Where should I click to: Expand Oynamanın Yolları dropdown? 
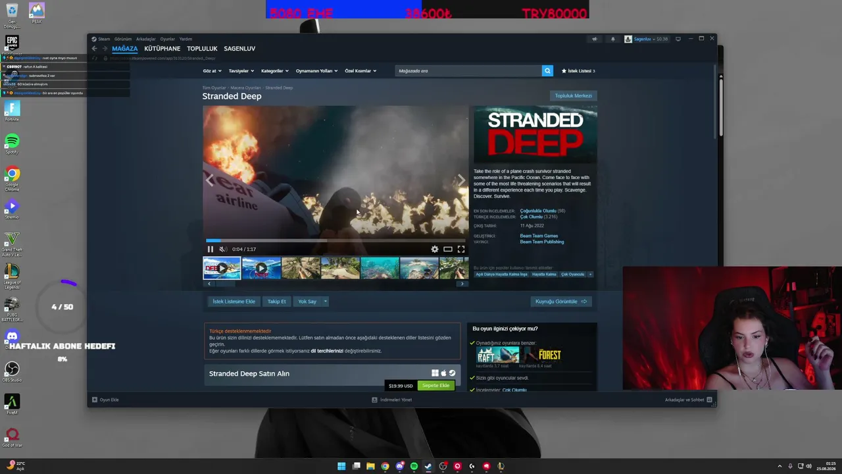coord(316,71)
